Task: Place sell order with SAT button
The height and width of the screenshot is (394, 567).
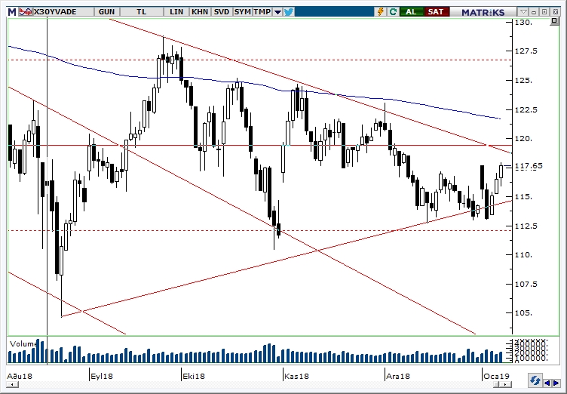Action: 436,12
